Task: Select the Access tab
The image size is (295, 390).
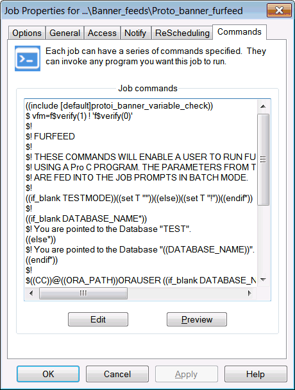Action: click(x=102, y=33)
